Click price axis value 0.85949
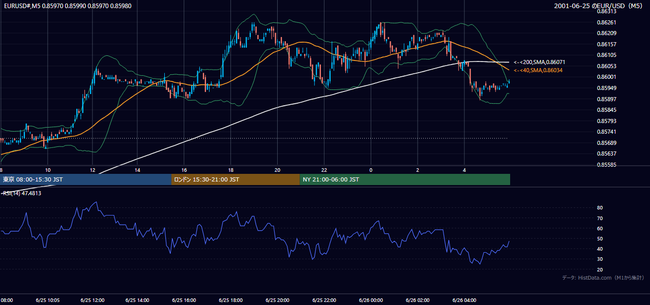The image size is (650, 305). point(606,88)
